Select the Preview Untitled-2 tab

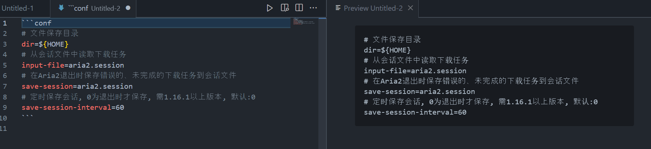click(x=372, y=8)
